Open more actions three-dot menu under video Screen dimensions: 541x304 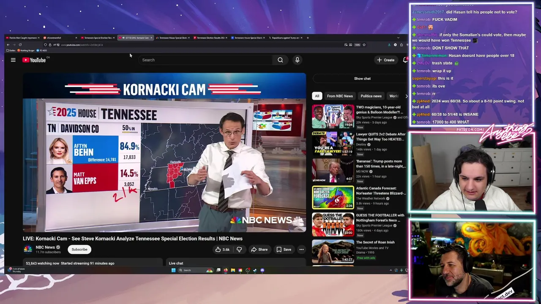[301, 250]
